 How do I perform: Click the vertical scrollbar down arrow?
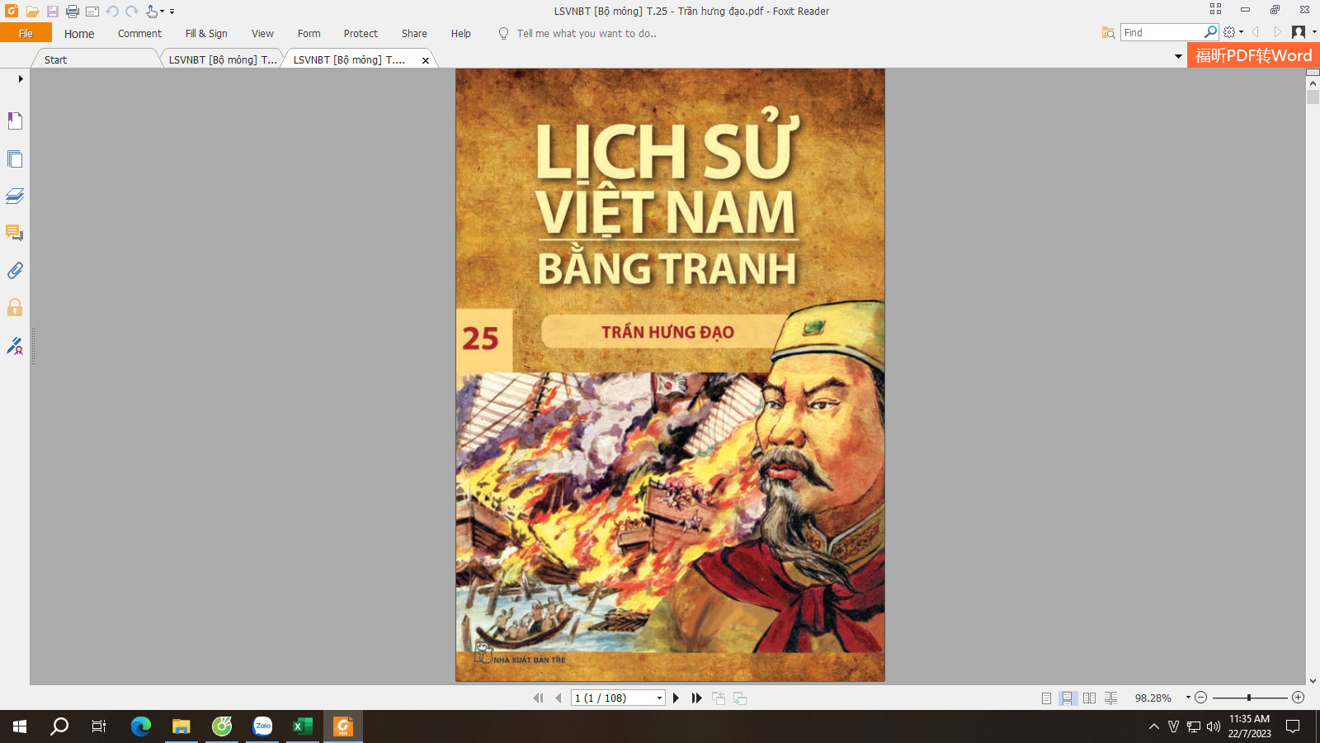pyautogui.click(x=1313, y=681)
